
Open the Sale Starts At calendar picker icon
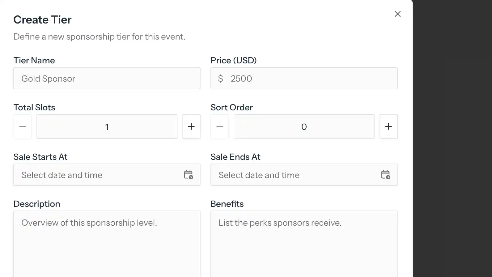coord(188,175)
